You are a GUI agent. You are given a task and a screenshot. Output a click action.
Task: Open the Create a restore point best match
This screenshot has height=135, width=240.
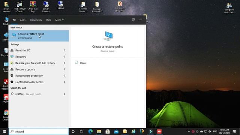(39, 36)
